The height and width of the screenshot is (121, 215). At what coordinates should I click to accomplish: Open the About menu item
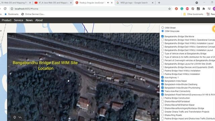(x=39, y=20)
